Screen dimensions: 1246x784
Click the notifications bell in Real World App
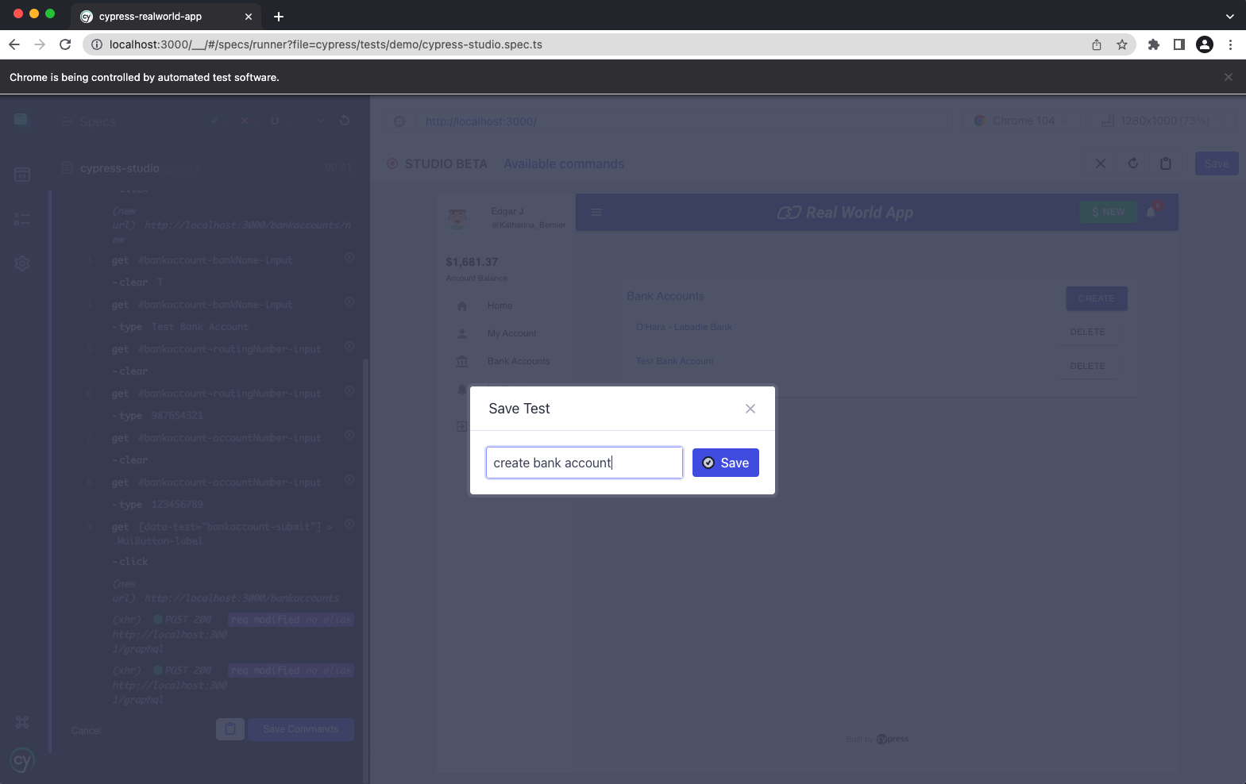[1151, 212]
